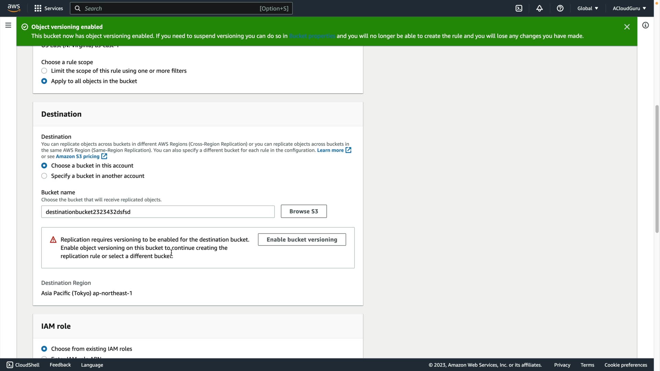Open the info panel icon
The image size is (660, 371).
tap(645, 25)
